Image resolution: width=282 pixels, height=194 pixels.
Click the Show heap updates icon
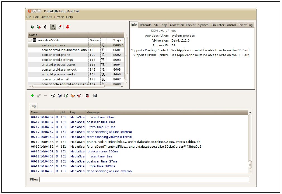[x=32, y=27]
